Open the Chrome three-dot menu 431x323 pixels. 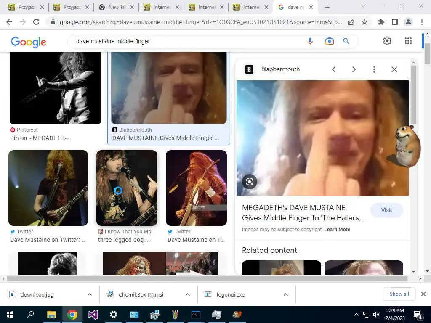[x=422, y=22]
